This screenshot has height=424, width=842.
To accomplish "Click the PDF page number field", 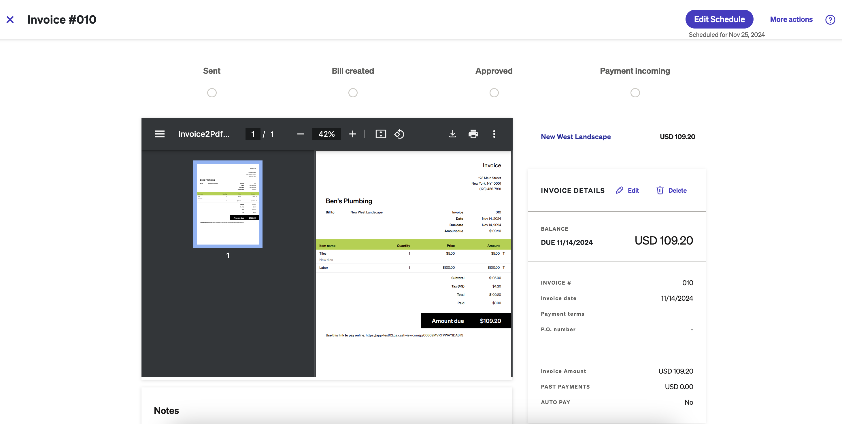I will [x=253, y=134].
